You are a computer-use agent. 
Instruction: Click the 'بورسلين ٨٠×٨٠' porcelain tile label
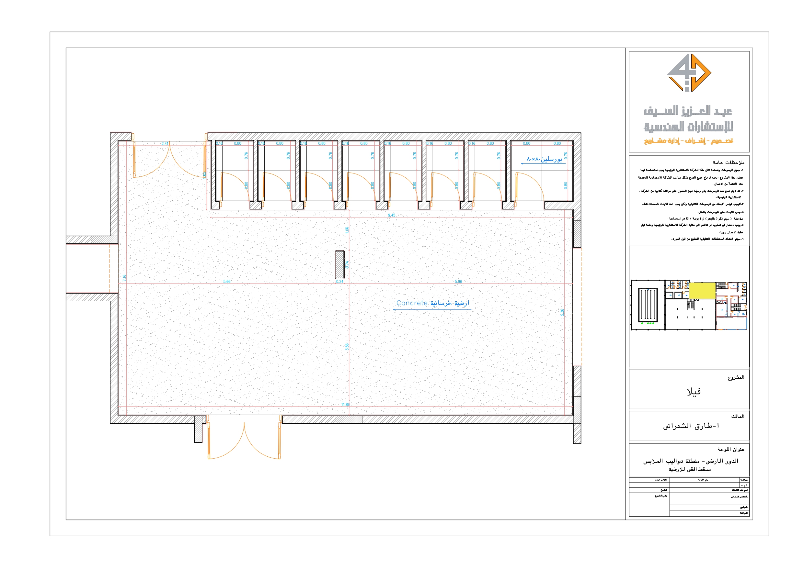[x=544, y=159]
